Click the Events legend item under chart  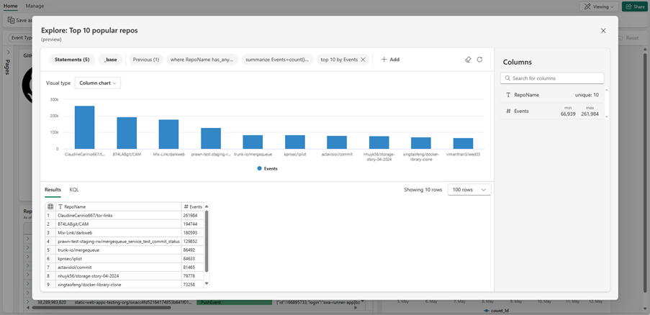pyautogui.click(x=267, y=168)
